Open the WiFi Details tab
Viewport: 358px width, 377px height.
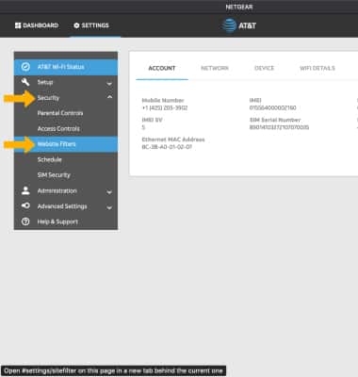pyautogui.click(x=317, y=68)
